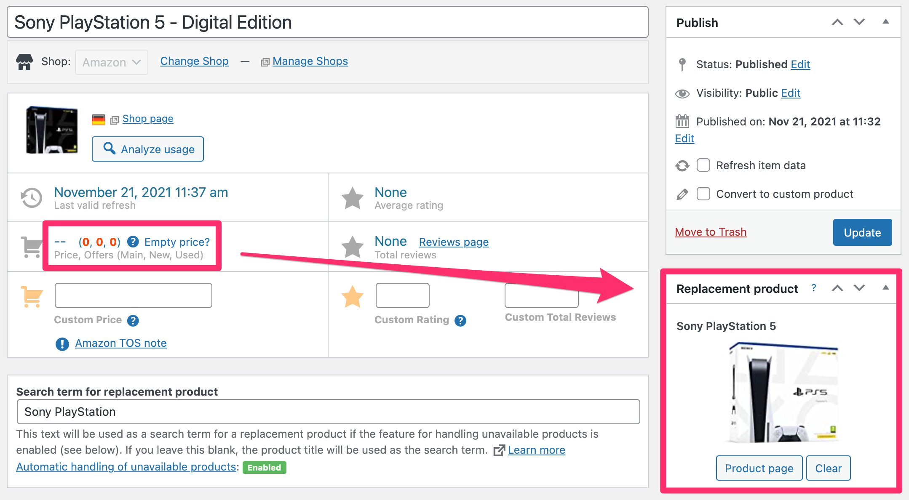Image resolution: width=909 pixels, height=500 pixels.
Task: Click the Move to Trash link
Action: point(710,232)
